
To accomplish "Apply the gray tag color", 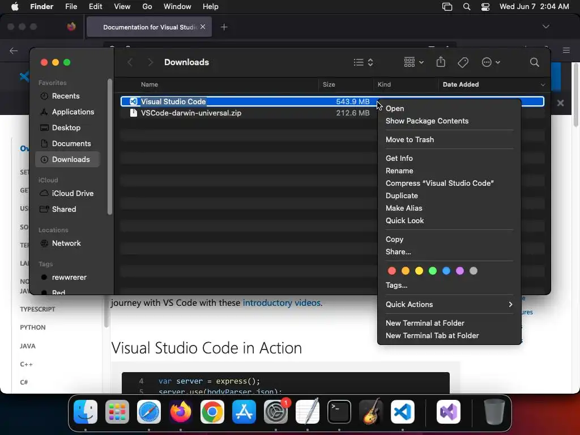I will point(474,271).
